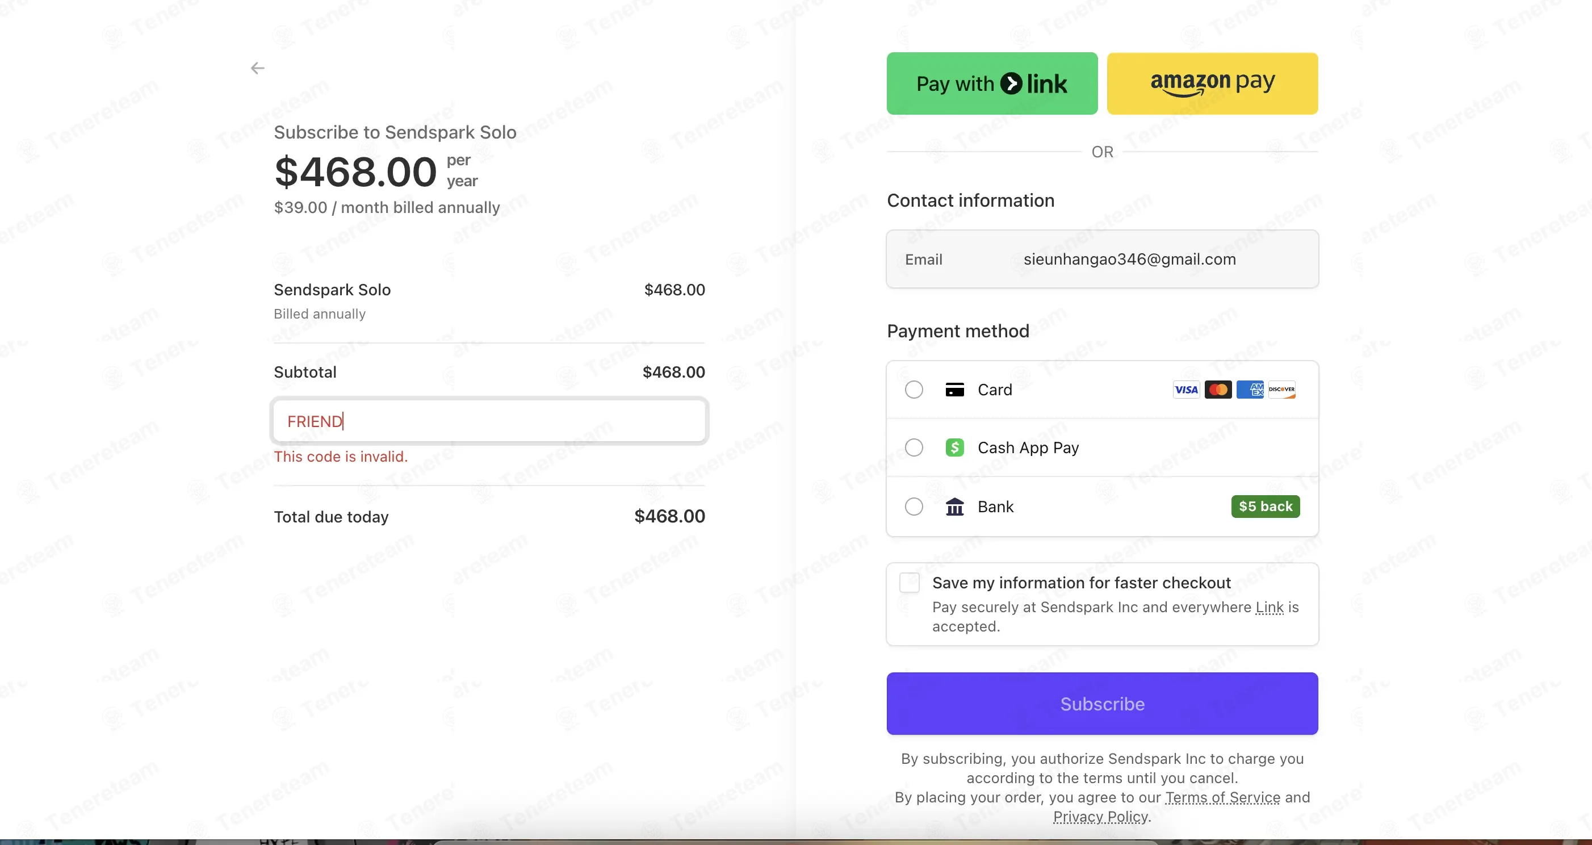Click the credit card icon
Screen dimensions: 1592x845
(955, 390)
